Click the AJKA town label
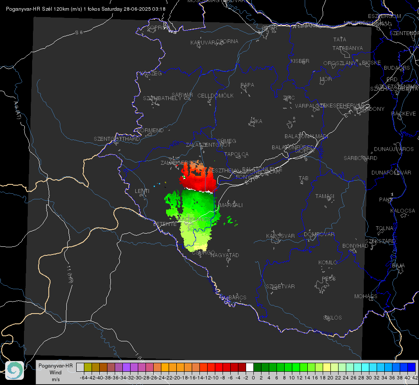The image size is (419, 385). (x=256, y=121)
